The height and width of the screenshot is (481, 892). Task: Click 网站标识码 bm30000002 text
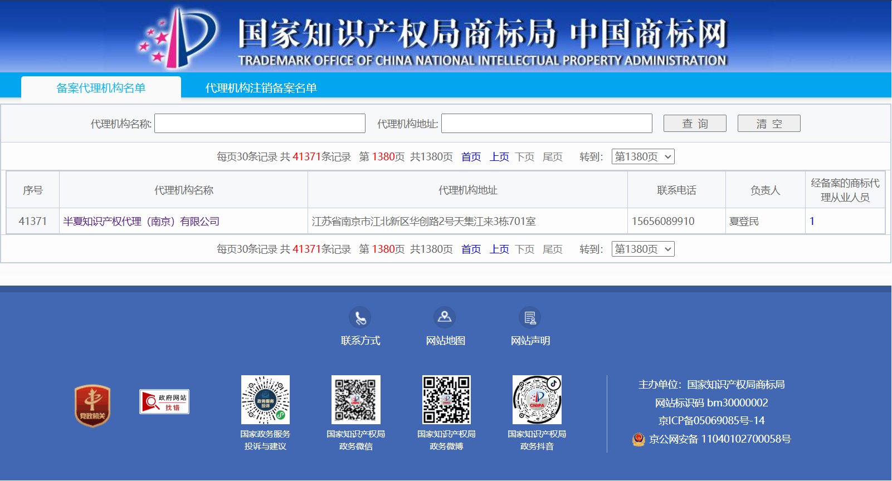point(711,403)
